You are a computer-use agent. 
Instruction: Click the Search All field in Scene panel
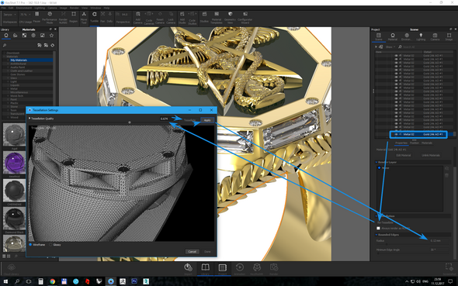(427, 47)
